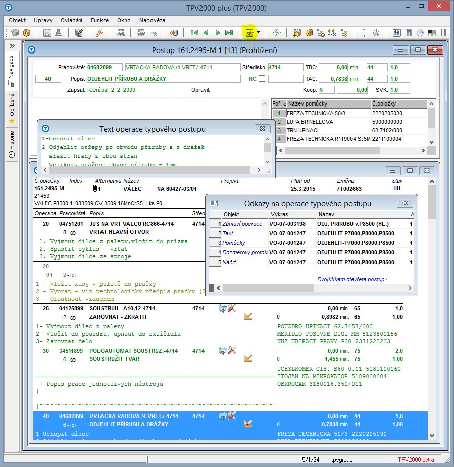This screenshot has height=467, width=454.
Task: Click the pause bars icon in toolbar
Action: 443,33
